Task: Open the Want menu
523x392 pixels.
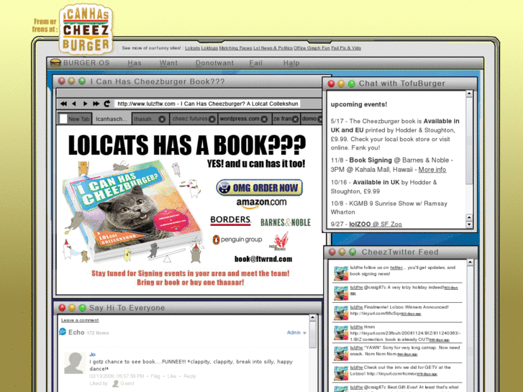Action: point(168,63)
